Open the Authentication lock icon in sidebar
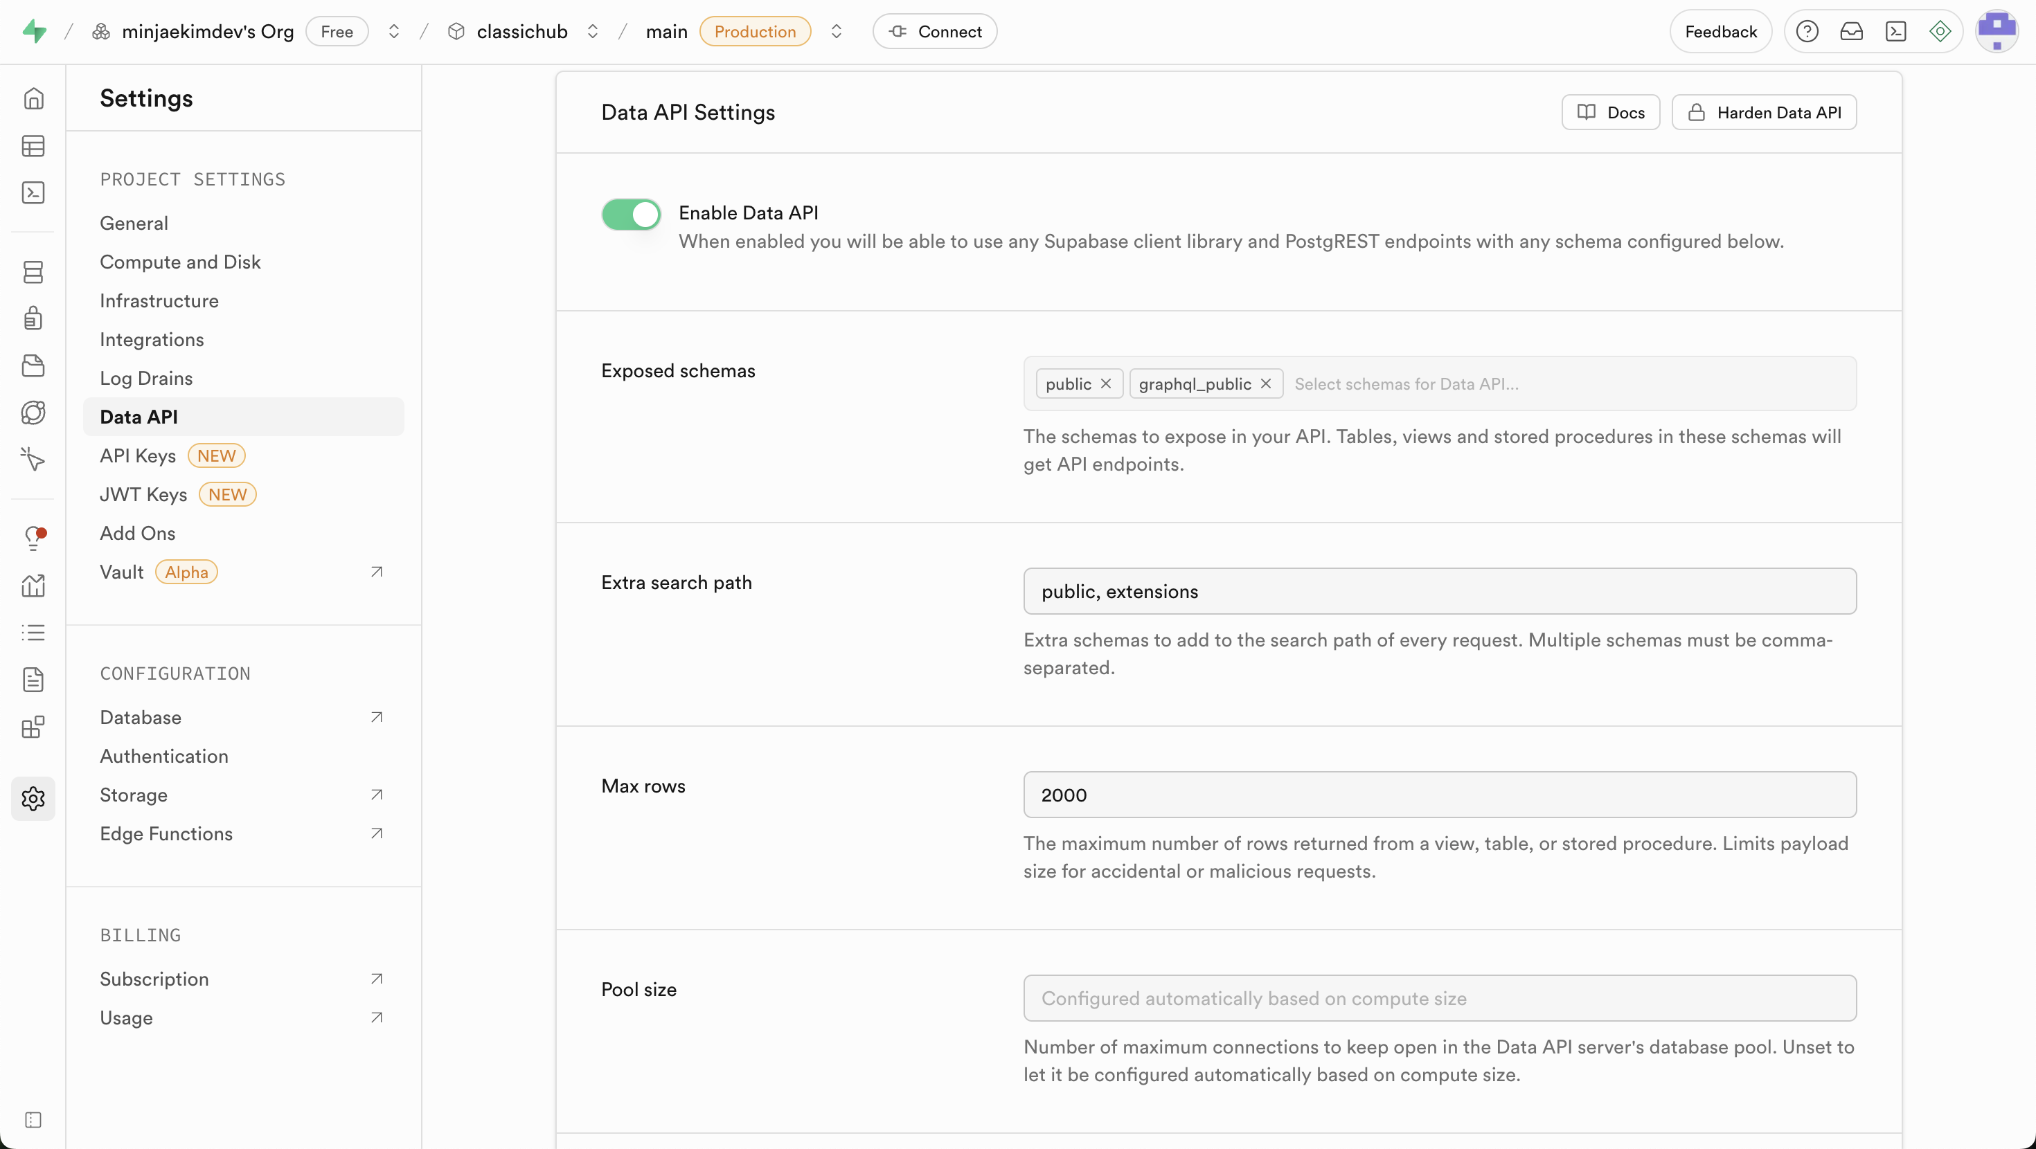This screenshot has width=2036, height=1149. 33,318
